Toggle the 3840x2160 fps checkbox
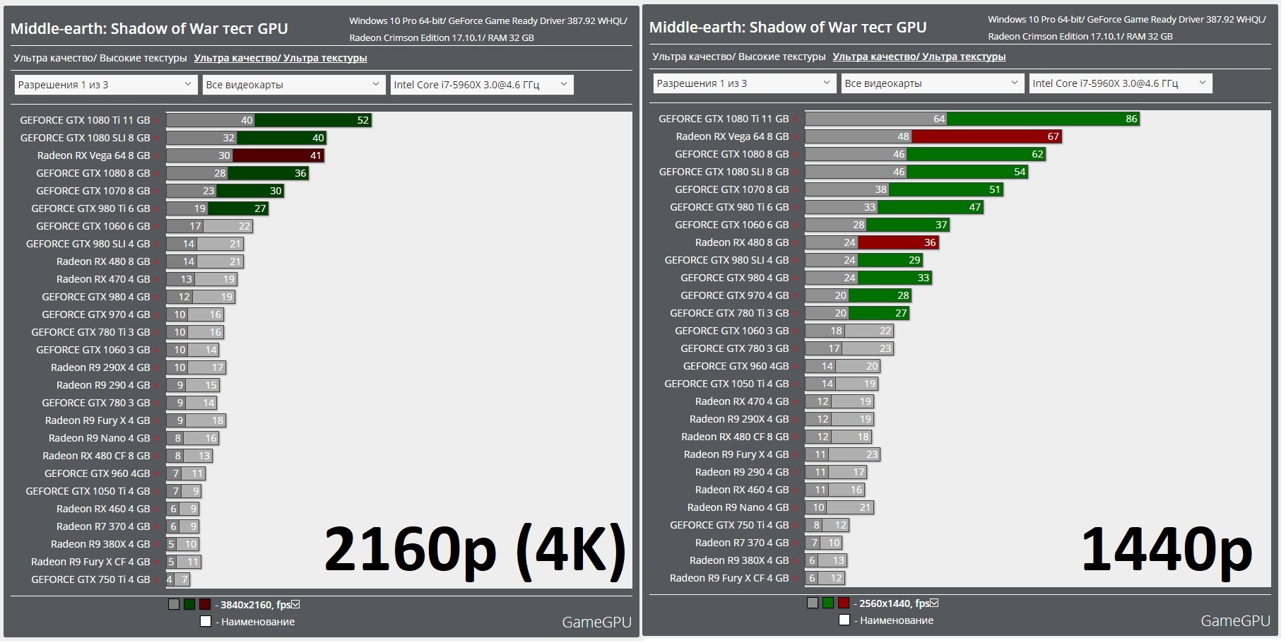1286x643 pixels. click(x=296, y=604)
